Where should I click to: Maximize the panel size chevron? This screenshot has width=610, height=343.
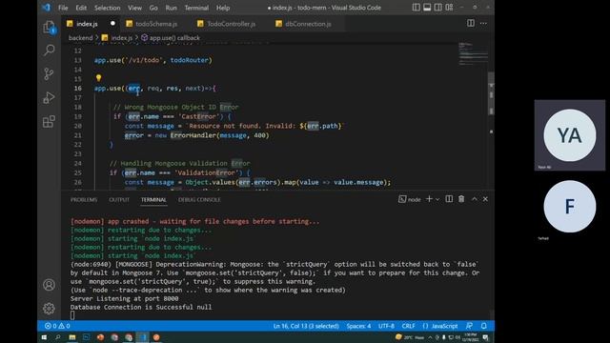click(x=475, y=199)
